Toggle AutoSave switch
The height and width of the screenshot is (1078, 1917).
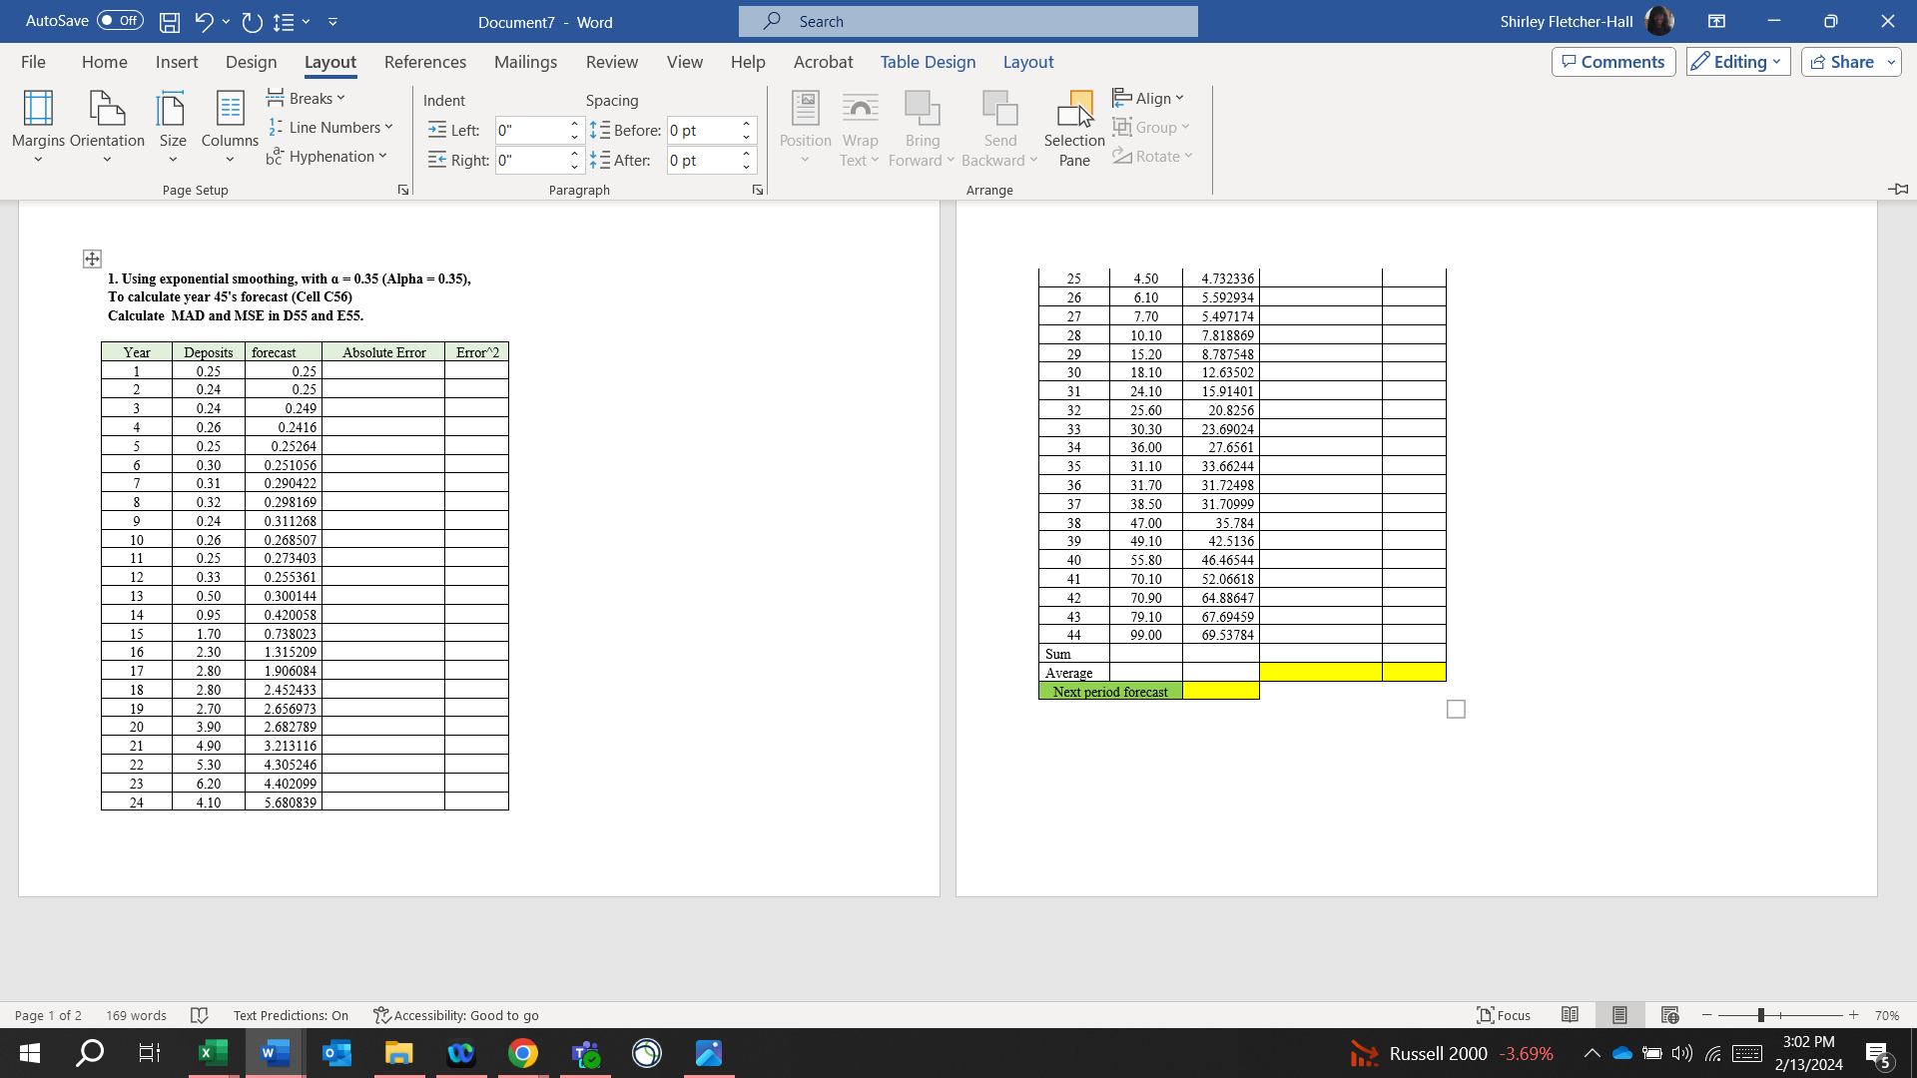pos(120,21)
